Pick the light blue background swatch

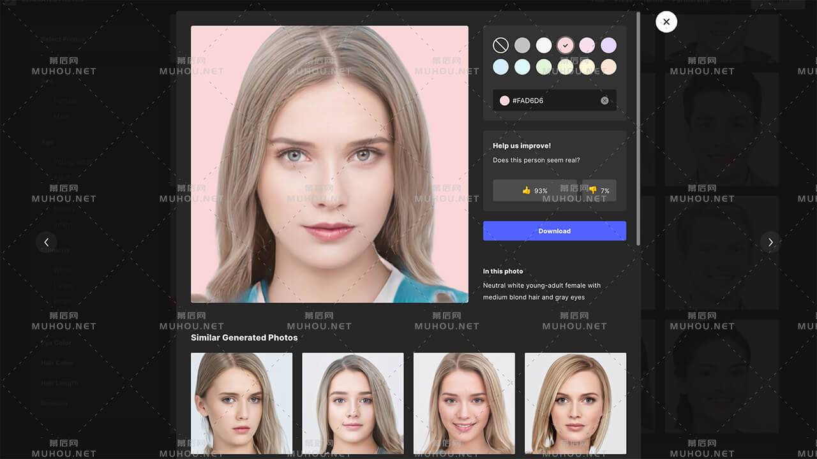501,67
